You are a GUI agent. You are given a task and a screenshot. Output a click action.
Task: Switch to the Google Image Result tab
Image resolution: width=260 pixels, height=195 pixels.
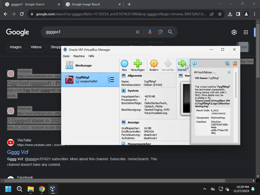[94, 4]
